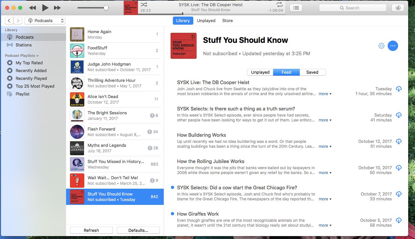Select the Feed episode filter
The image size is (415, 239).
286,72
